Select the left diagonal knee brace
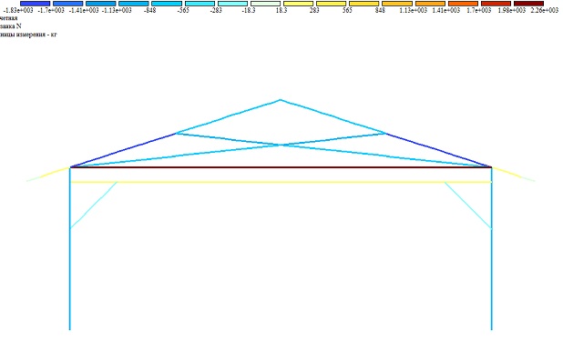This screenshot has width=563, height=362. (93, 205)
